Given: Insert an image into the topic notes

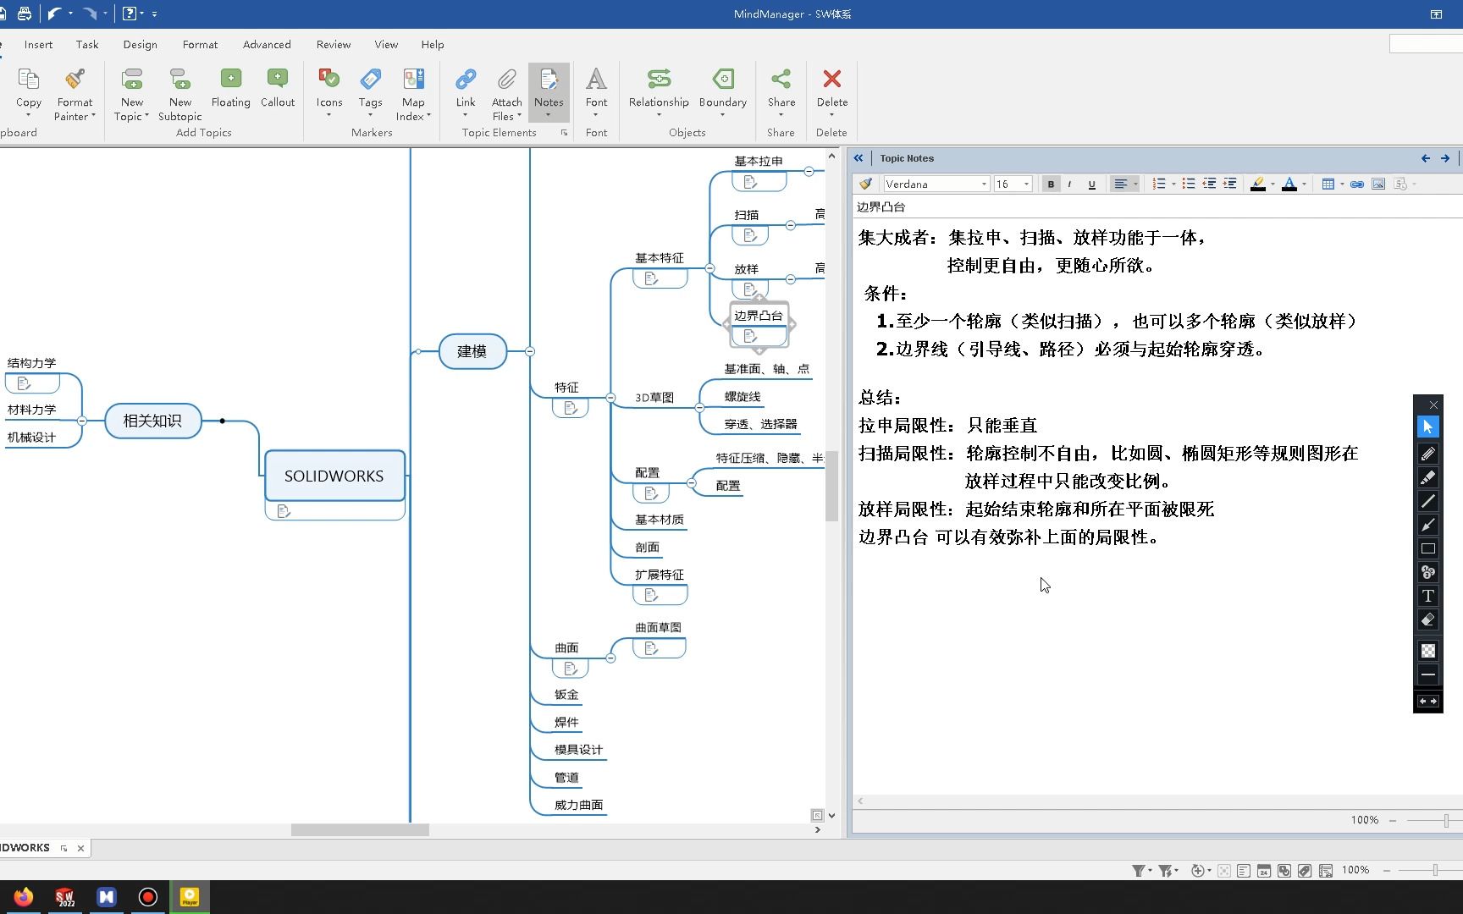Looking at the screenshot, I should click(x=1377, y=183).
